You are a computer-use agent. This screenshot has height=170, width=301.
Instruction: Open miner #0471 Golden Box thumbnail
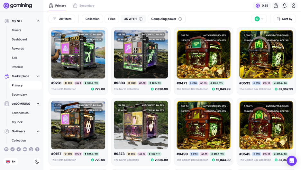[204, 54]
